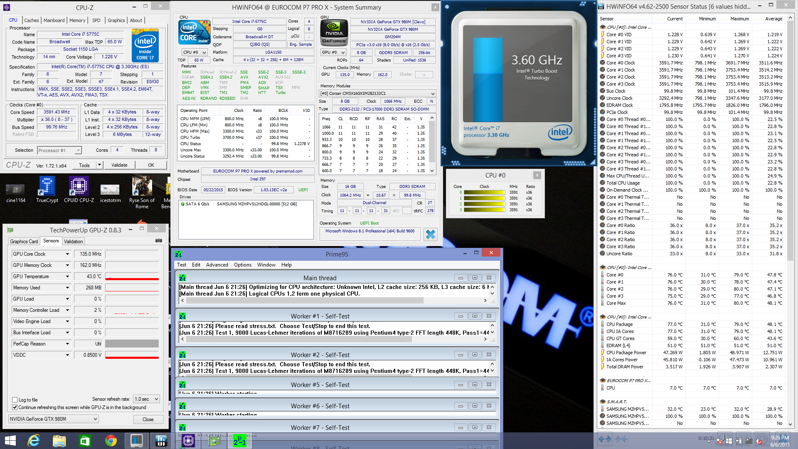Image resolution: width=798 pixels, height=449 pixels.
Task: Click the memory timing table vertical scrollbar
Action: (432, 144)
